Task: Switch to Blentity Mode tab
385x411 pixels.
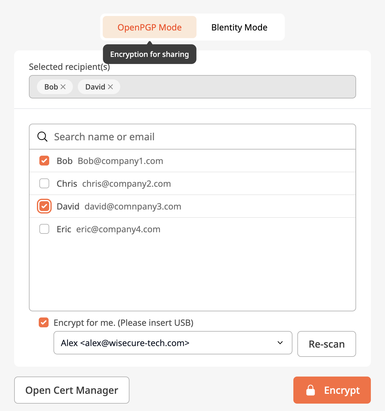Action: pyautogui.click(x=239, y=27)
